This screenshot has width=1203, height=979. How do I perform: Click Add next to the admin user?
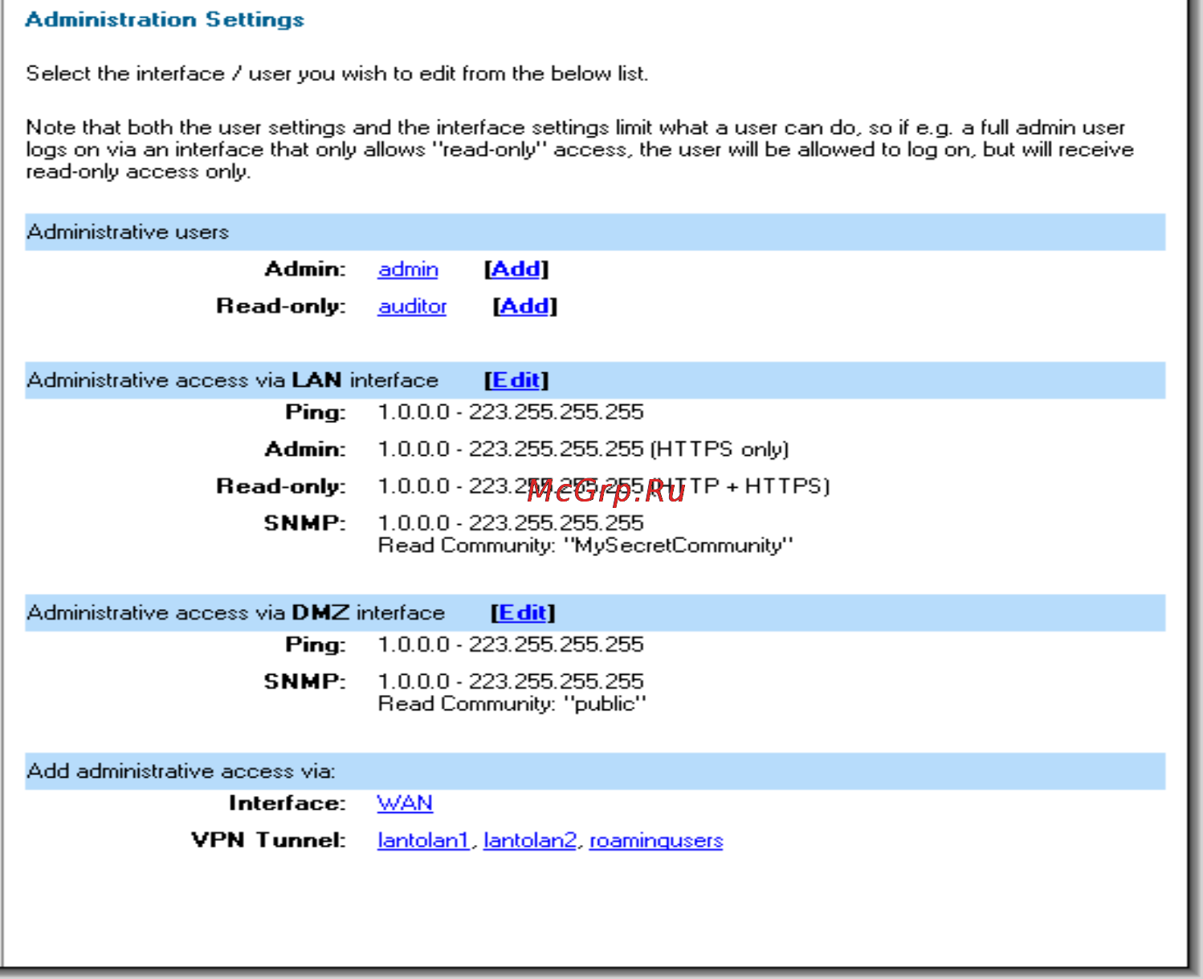click(x=516, y=270)
